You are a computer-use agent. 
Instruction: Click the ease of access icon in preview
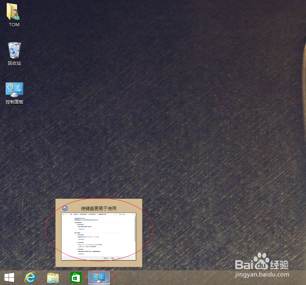(x=65, y=208)
